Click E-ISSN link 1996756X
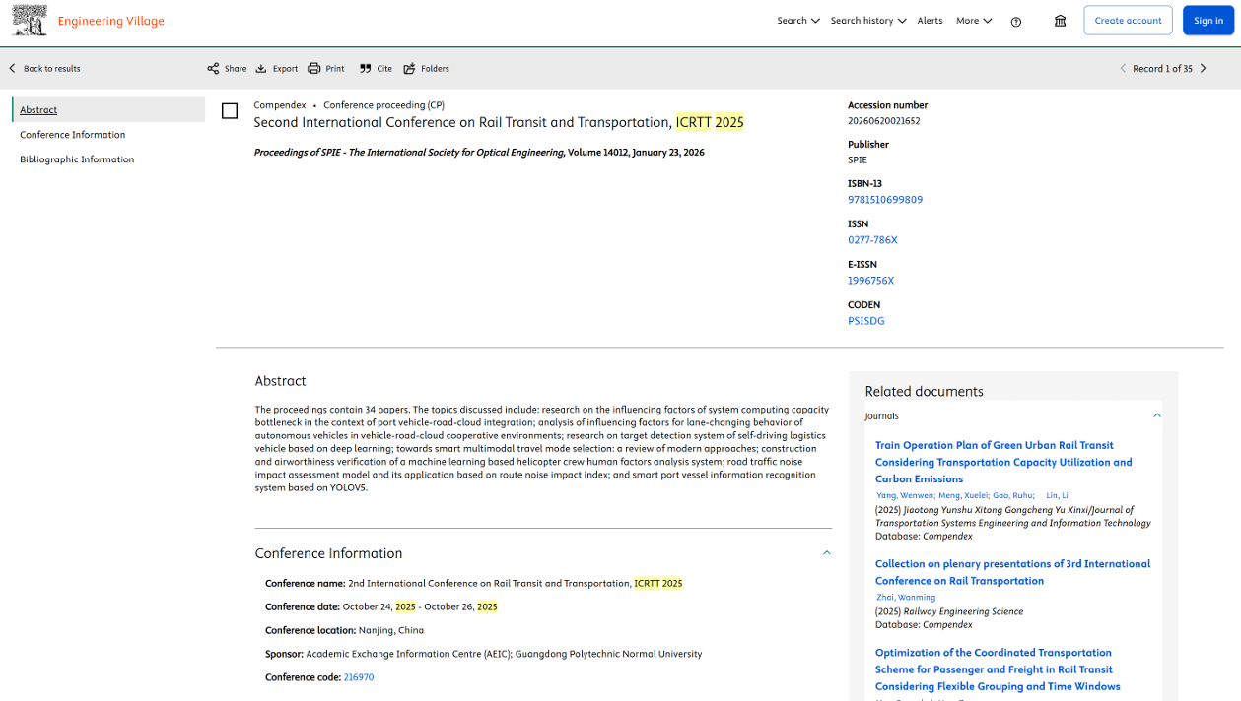Image resolution: width=1241 pixels, height=701 pixels. [x=870, y=281]
